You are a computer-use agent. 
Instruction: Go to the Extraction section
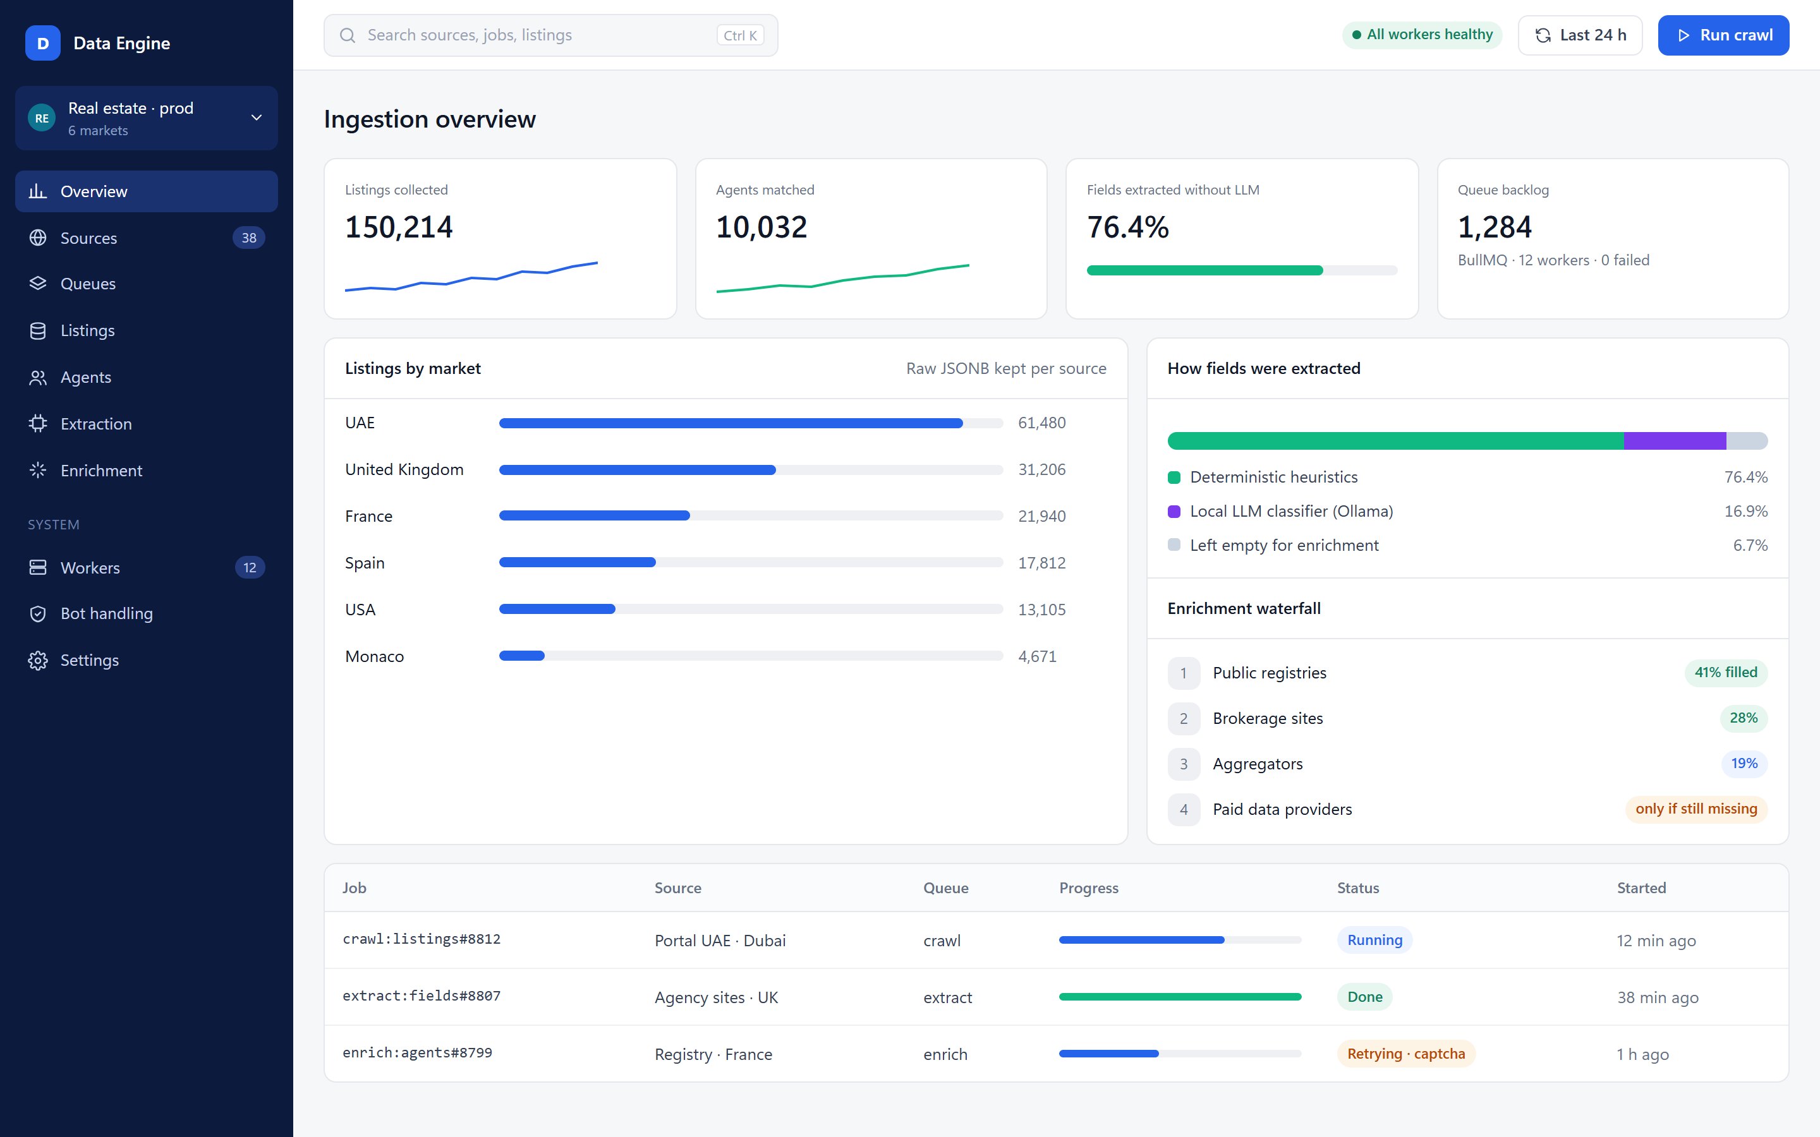coord(147,423)
